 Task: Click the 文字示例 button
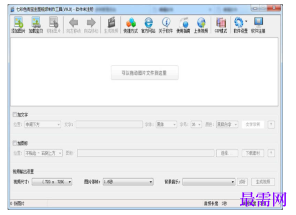253,124
